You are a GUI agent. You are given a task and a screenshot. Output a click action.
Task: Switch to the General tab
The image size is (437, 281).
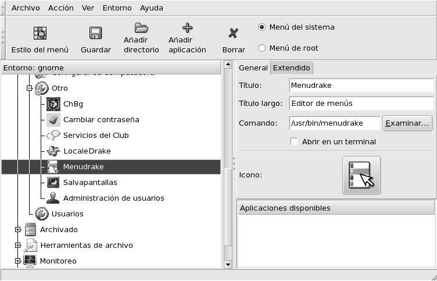pyautogui.click(x=253, y=68)
